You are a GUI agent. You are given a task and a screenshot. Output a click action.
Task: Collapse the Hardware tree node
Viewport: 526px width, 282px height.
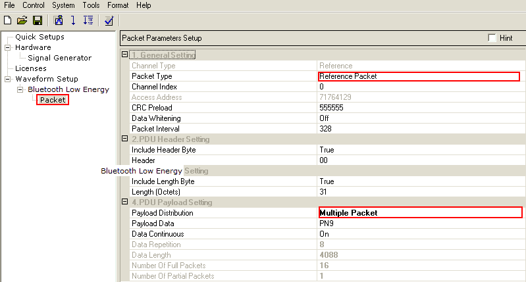[x=7, y=47]
